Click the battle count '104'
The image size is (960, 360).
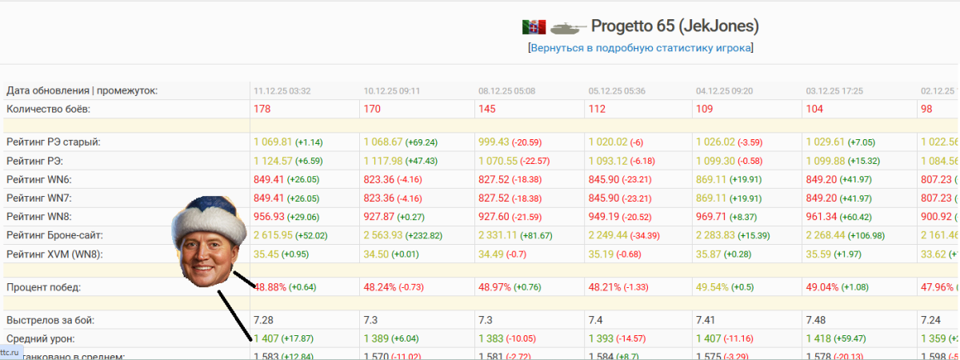(815, 109)
